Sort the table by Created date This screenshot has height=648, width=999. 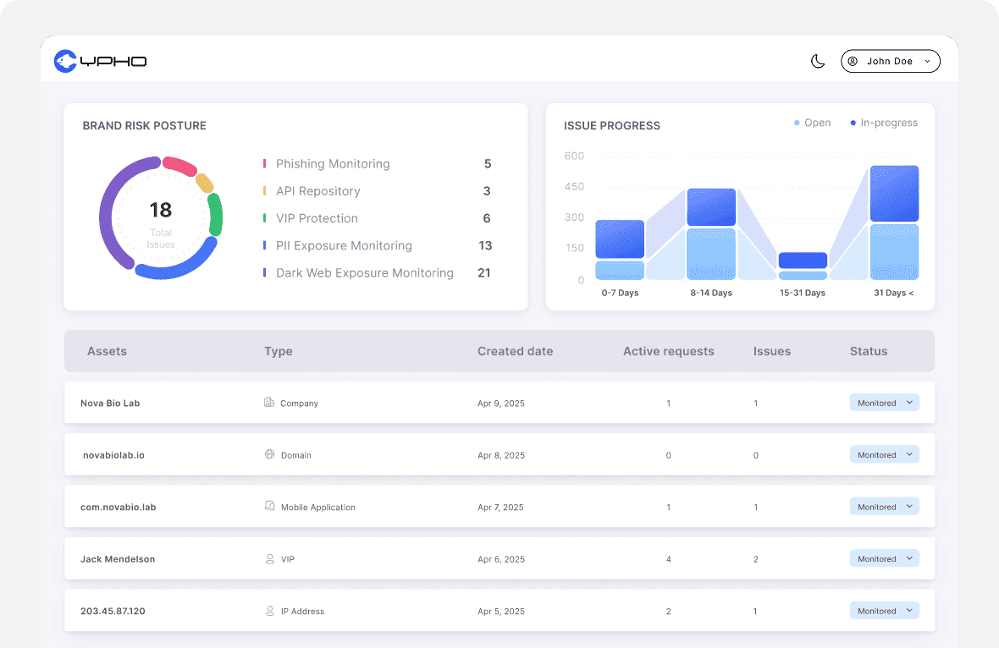[515, 351]
